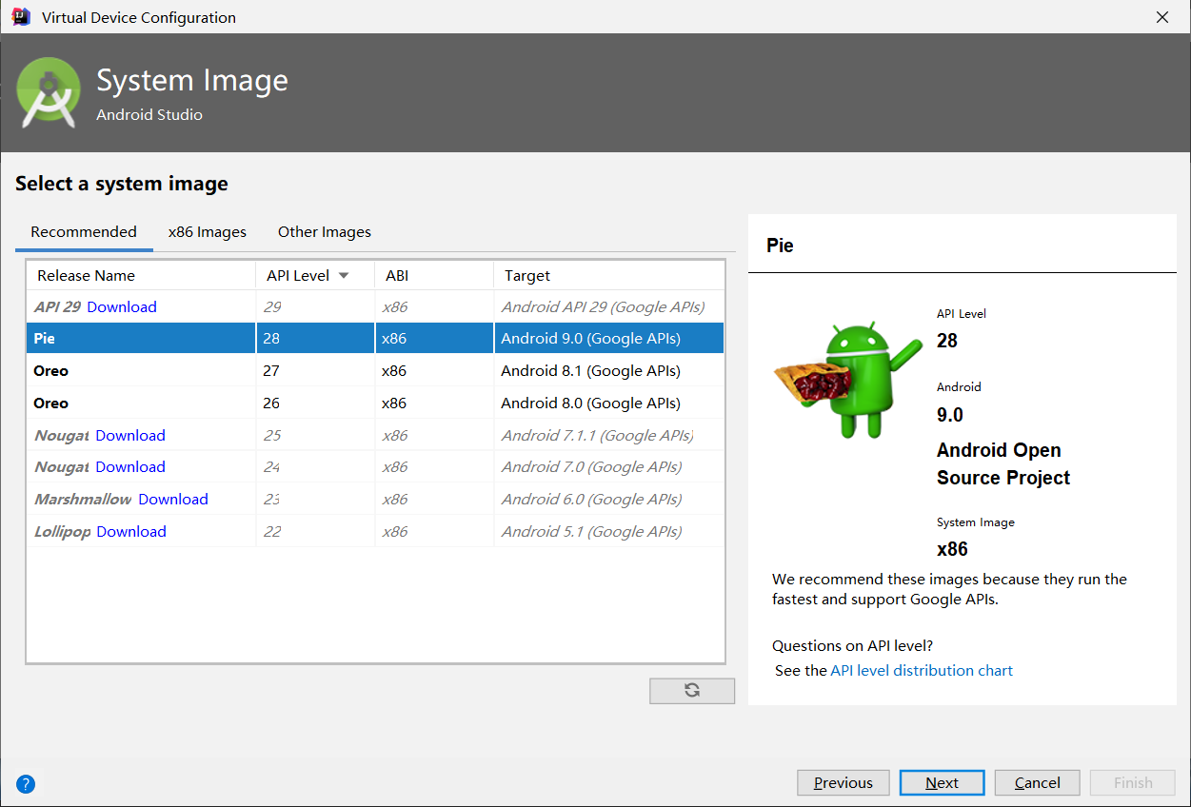Click the API 29 release name
Viewport: 1191px width, 807px height.
pyautogui.click(x=58, y=306)
